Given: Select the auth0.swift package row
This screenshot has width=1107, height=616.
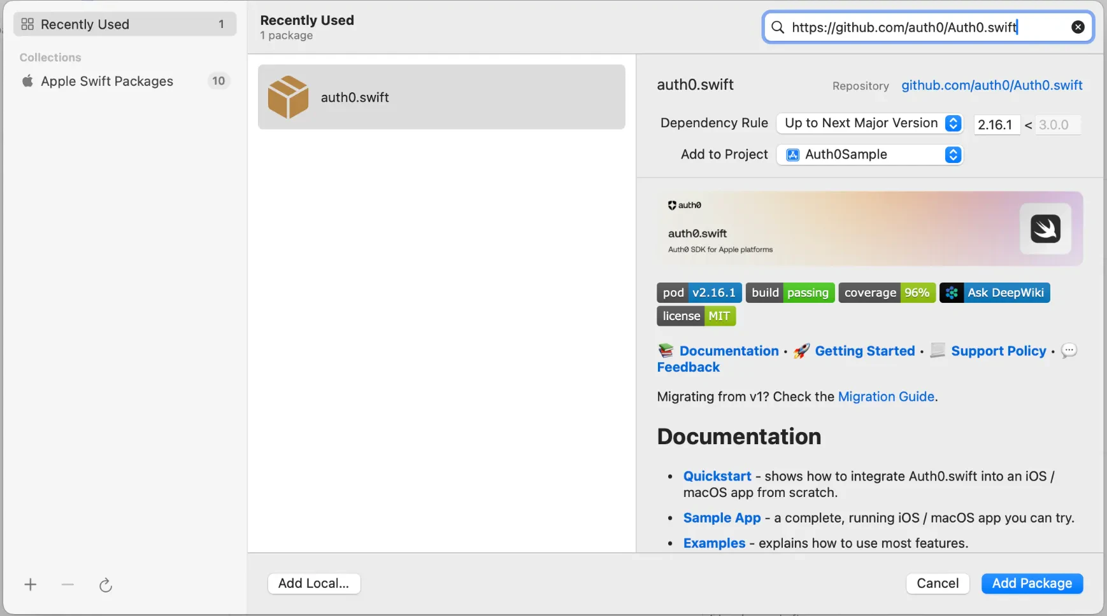Looking at the screenshot, I should (441, 97).
